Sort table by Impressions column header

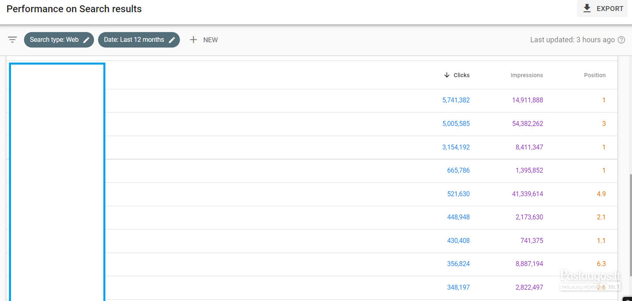(527, 75)
